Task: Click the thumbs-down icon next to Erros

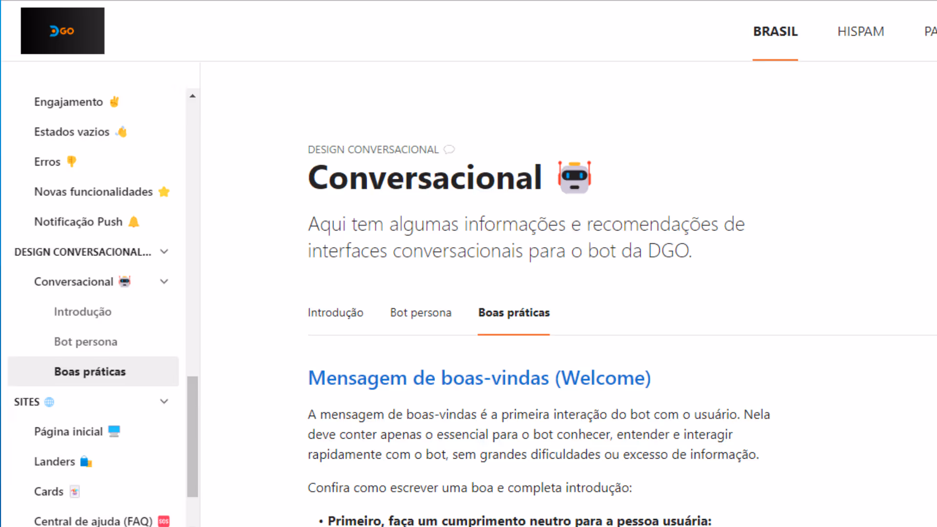Action: [71, 162]
